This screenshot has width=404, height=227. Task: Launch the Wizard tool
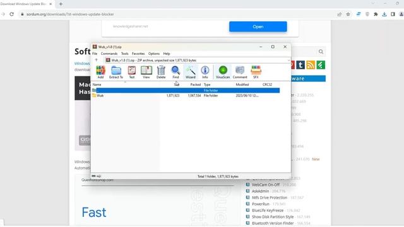point(191,72)
